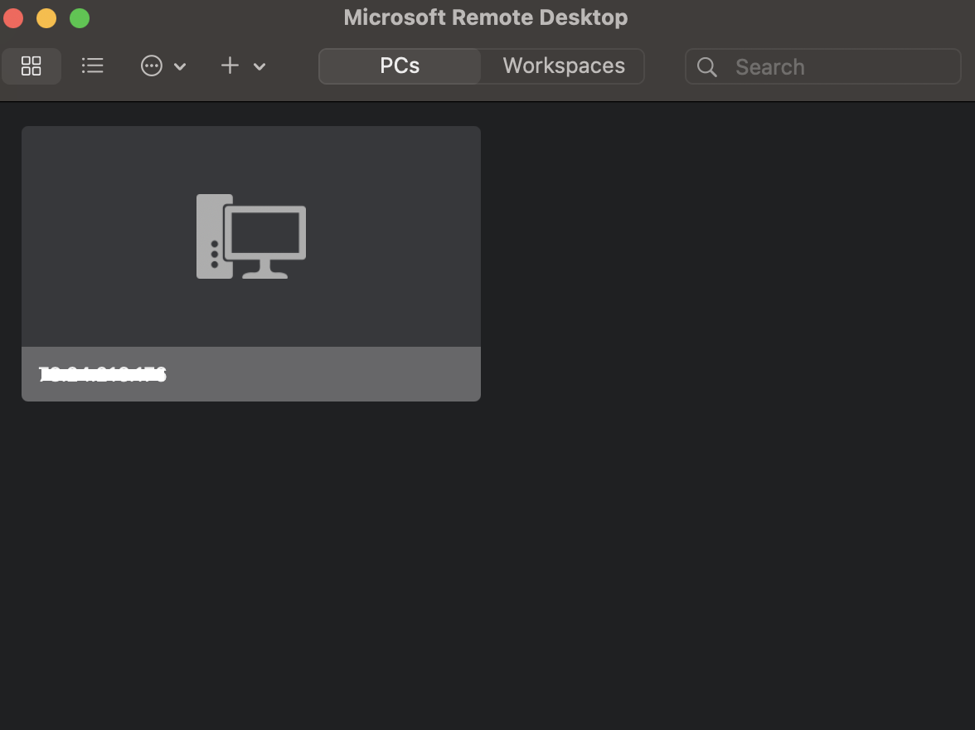The image size is (975, 730).
Task: Focus the Search input field
Action: [823, 66]
